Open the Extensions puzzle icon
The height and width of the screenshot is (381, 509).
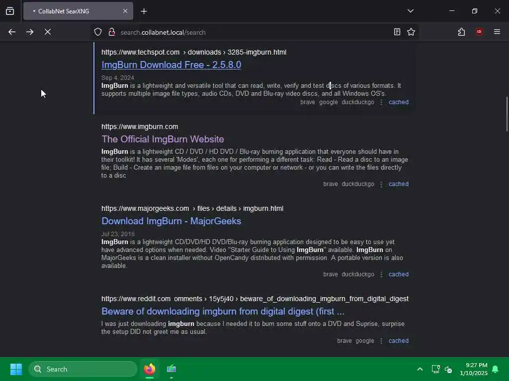(x=461, y=32)
